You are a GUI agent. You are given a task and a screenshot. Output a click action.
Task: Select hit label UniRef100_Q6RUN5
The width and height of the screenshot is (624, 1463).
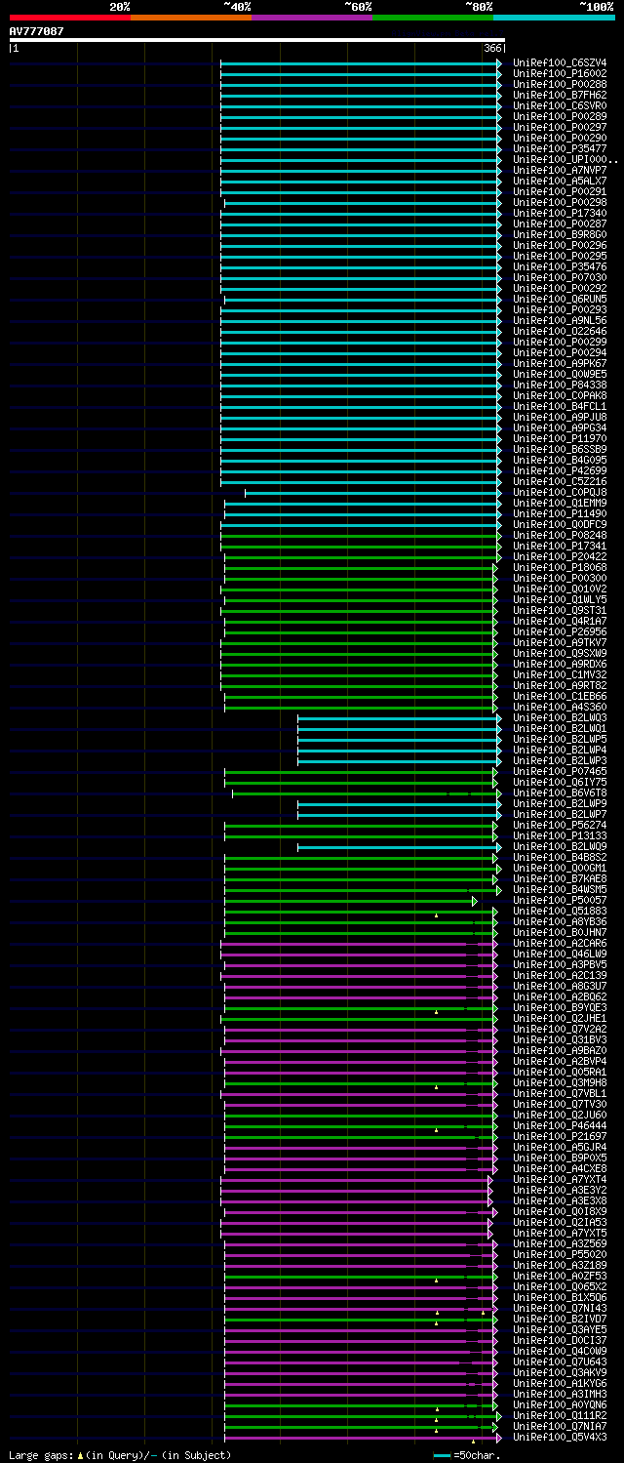tap(560, 299)
